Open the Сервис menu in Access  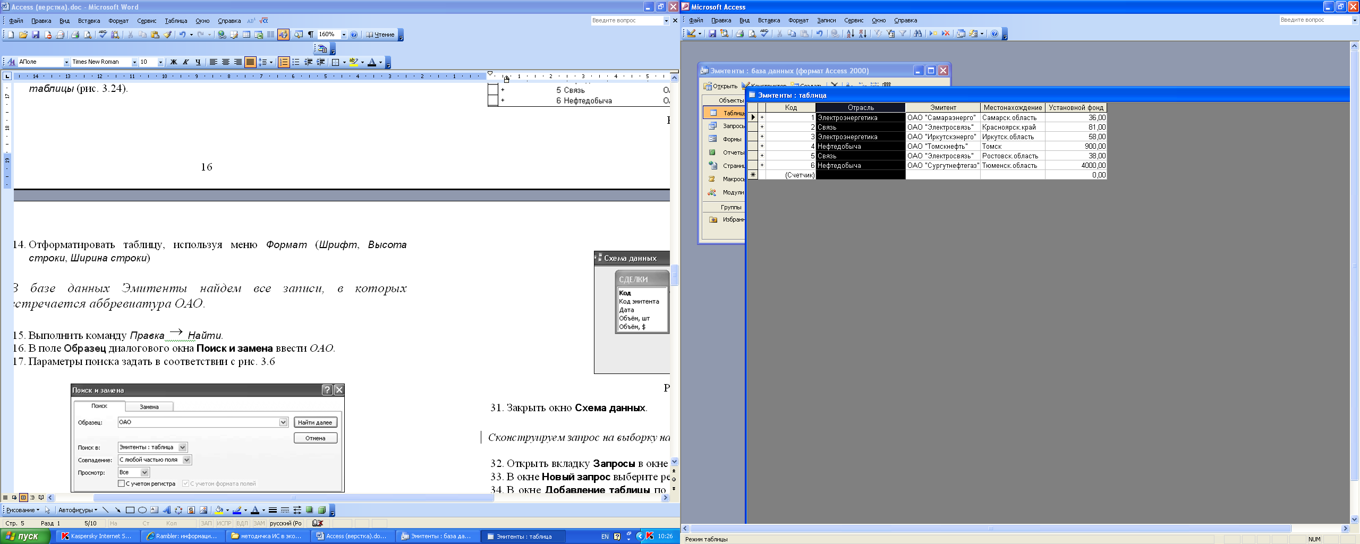pyautogui.click(x=854, y=20)
